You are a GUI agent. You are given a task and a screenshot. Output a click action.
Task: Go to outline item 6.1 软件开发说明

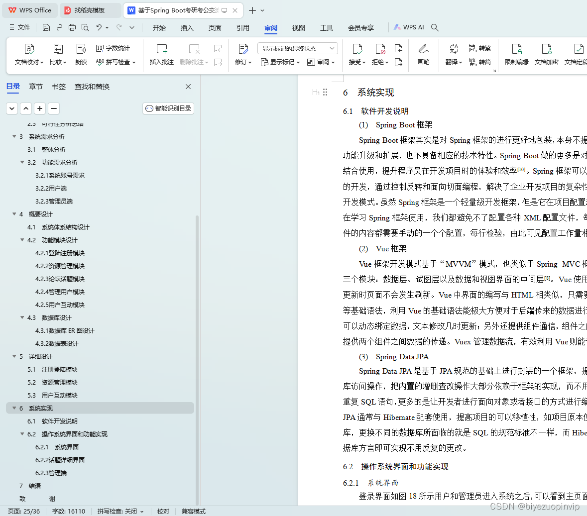click(52, 421)
